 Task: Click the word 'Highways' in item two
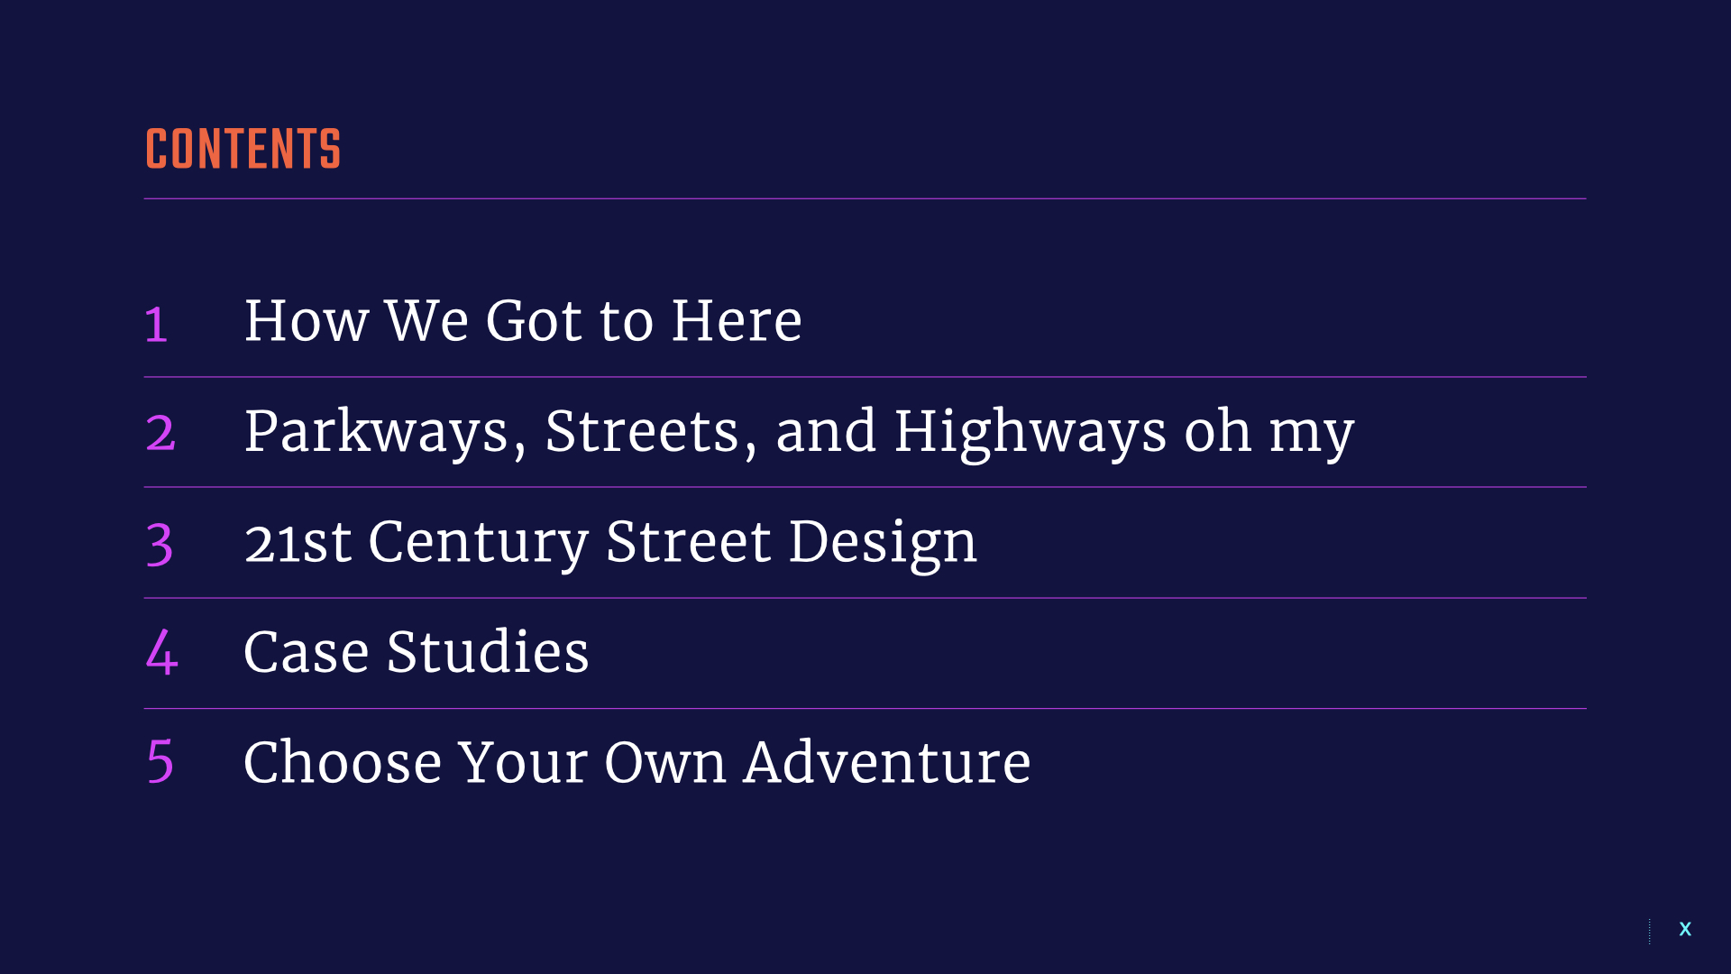click(x=1030, y=431)
